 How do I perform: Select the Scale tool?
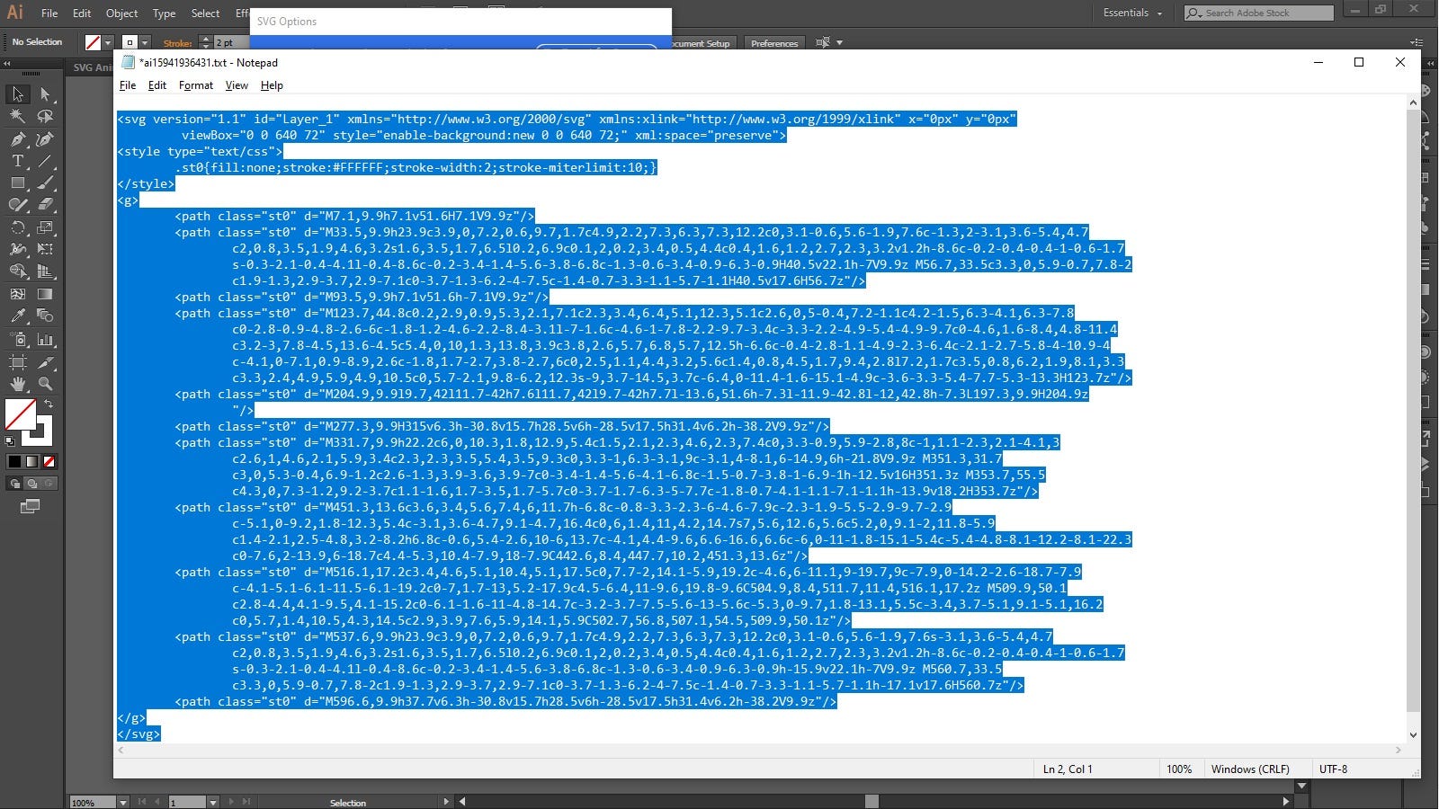pyautogui.click(x=45, y=227)
